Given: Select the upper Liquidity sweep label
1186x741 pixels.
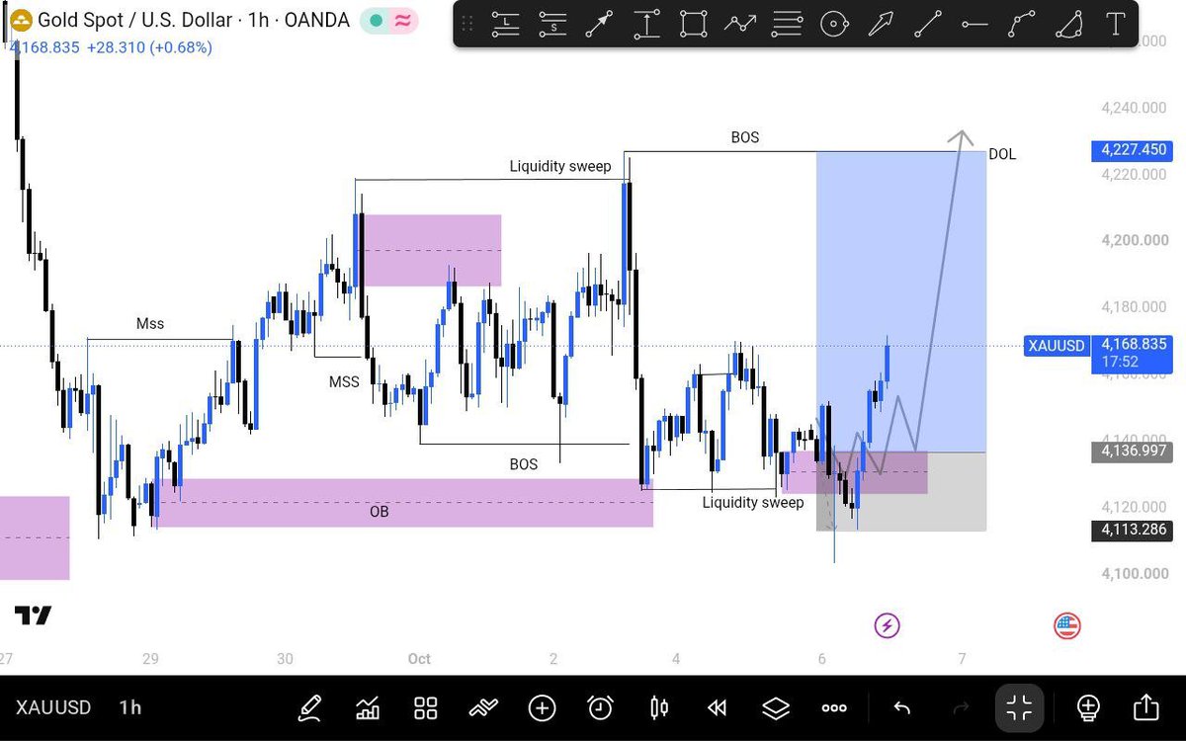Looking at the screenshot, I should [x=560, y=166].
